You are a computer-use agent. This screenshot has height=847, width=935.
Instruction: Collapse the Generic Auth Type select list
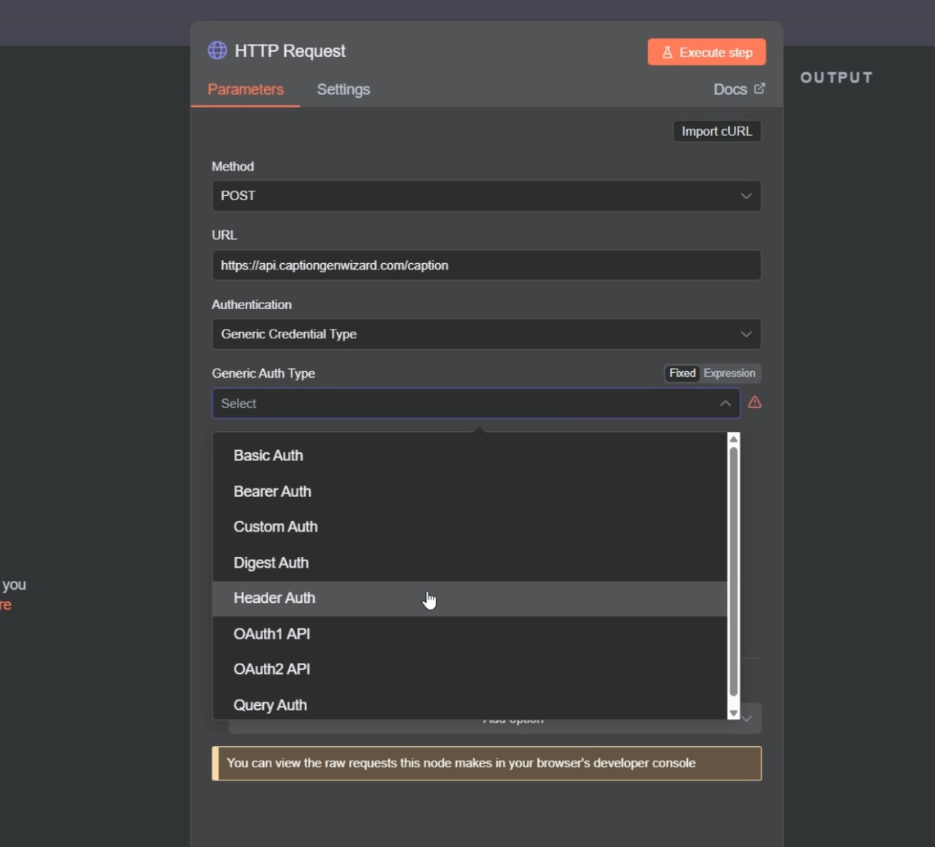pyautogui.click(x=725, y=403)
